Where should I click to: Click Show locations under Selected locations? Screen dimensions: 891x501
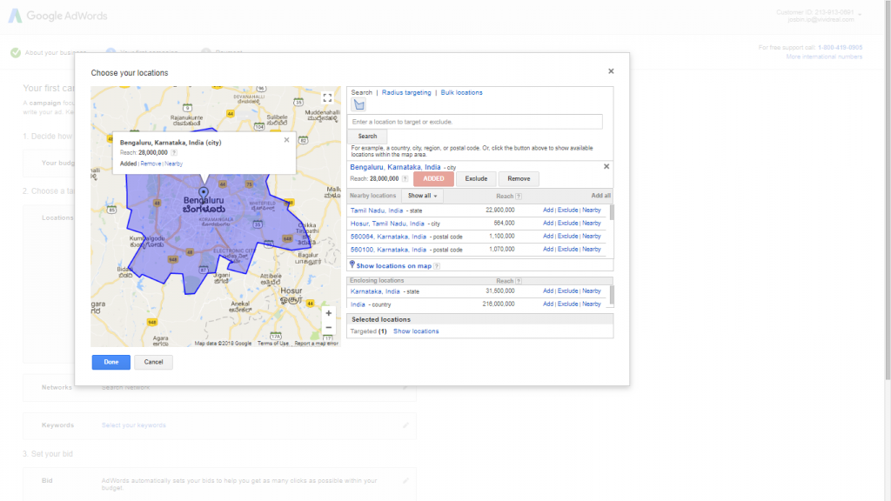point(416,331)
